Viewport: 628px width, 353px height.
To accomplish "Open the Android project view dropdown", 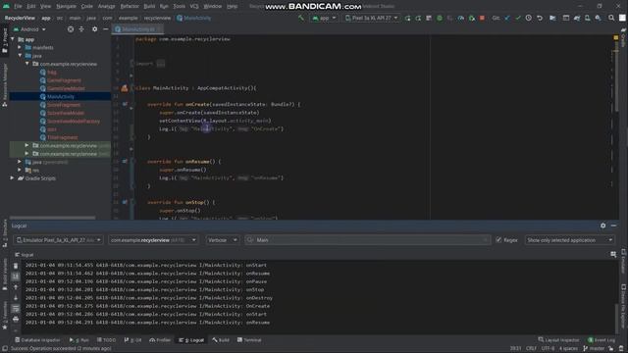I will (x=29, y=29).
